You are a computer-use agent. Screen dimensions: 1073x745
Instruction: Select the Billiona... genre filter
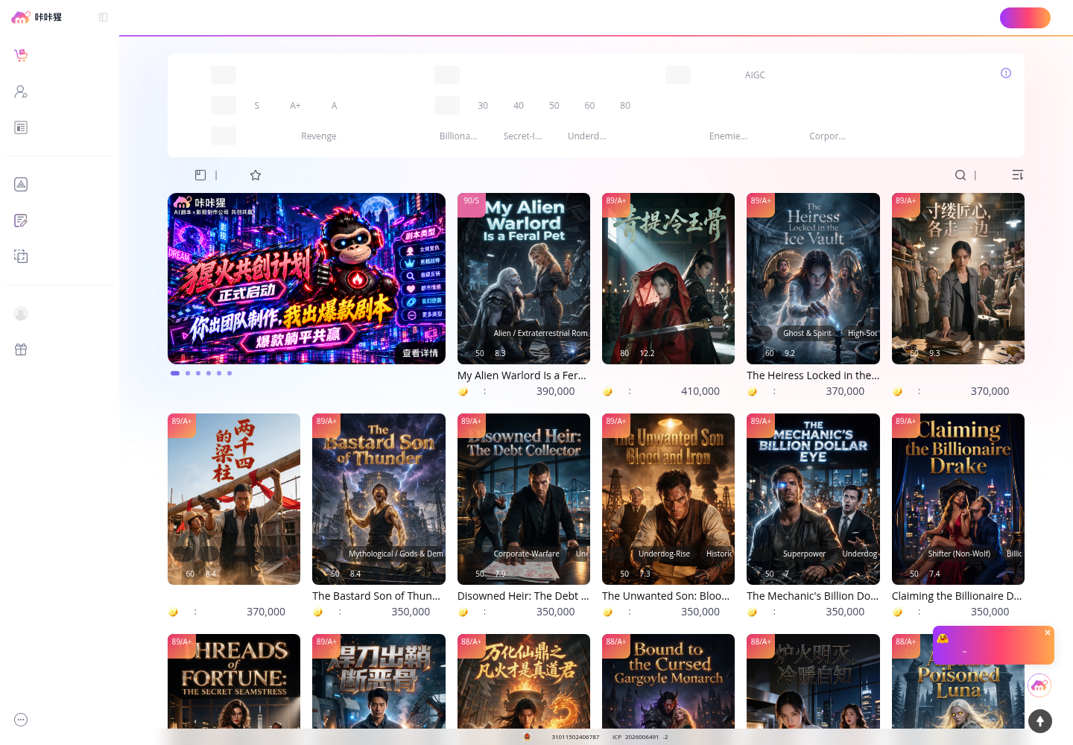click(x=458, y=136)
